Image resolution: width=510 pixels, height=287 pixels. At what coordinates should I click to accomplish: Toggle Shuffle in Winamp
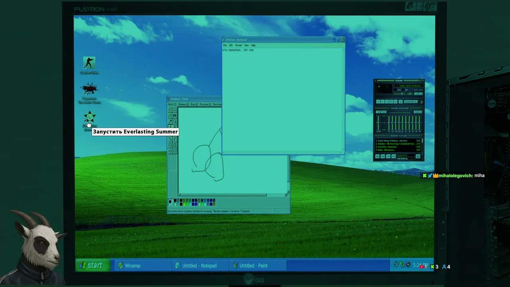tap(408, 102)
